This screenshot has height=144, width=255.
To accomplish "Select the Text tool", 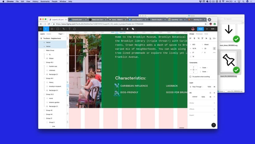I will pos(69,29).
